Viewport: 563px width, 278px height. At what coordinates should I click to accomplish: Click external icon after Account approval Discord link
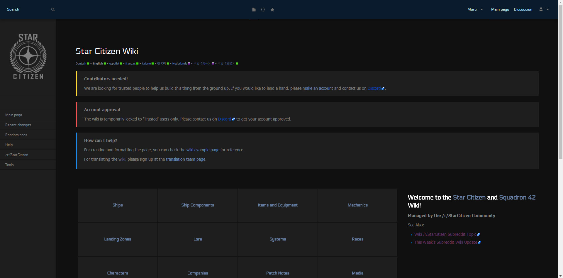(233, 119)
